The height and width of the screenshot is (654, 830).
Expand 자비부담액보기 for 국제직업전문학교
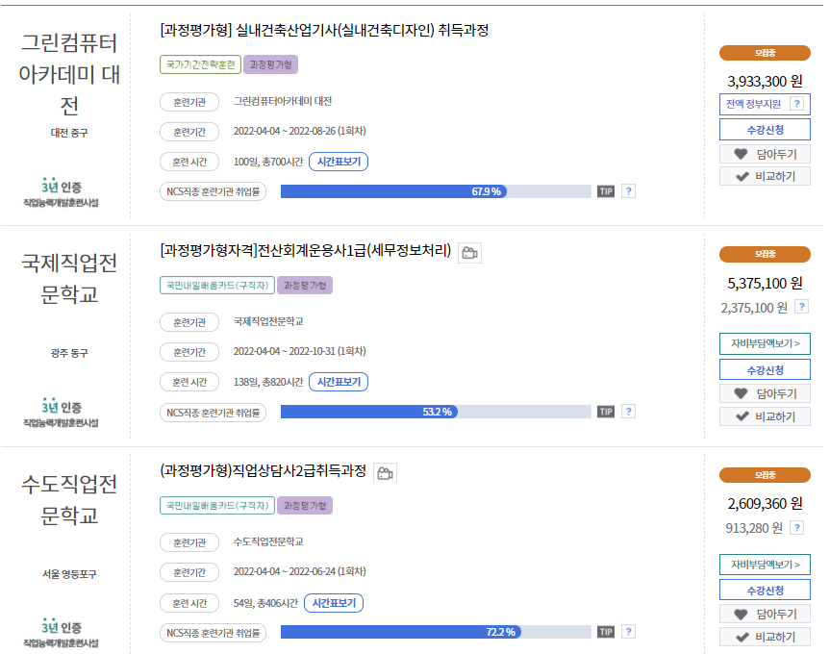pos(765,343)
